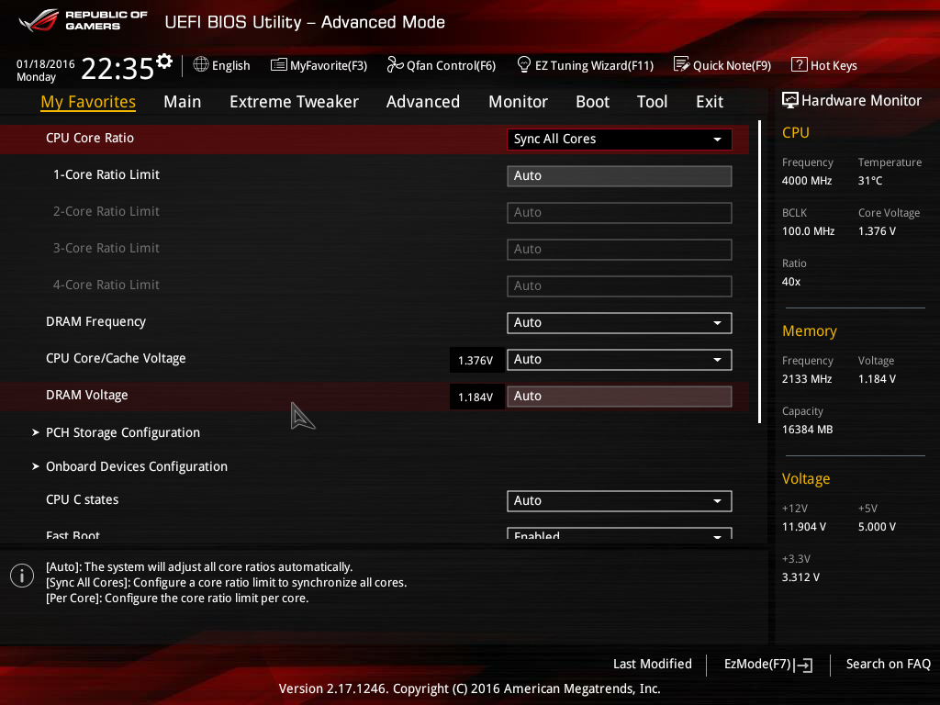Open the CPU Core/Cache Voltage dropdown
The image size is (940, 705).
620,359
